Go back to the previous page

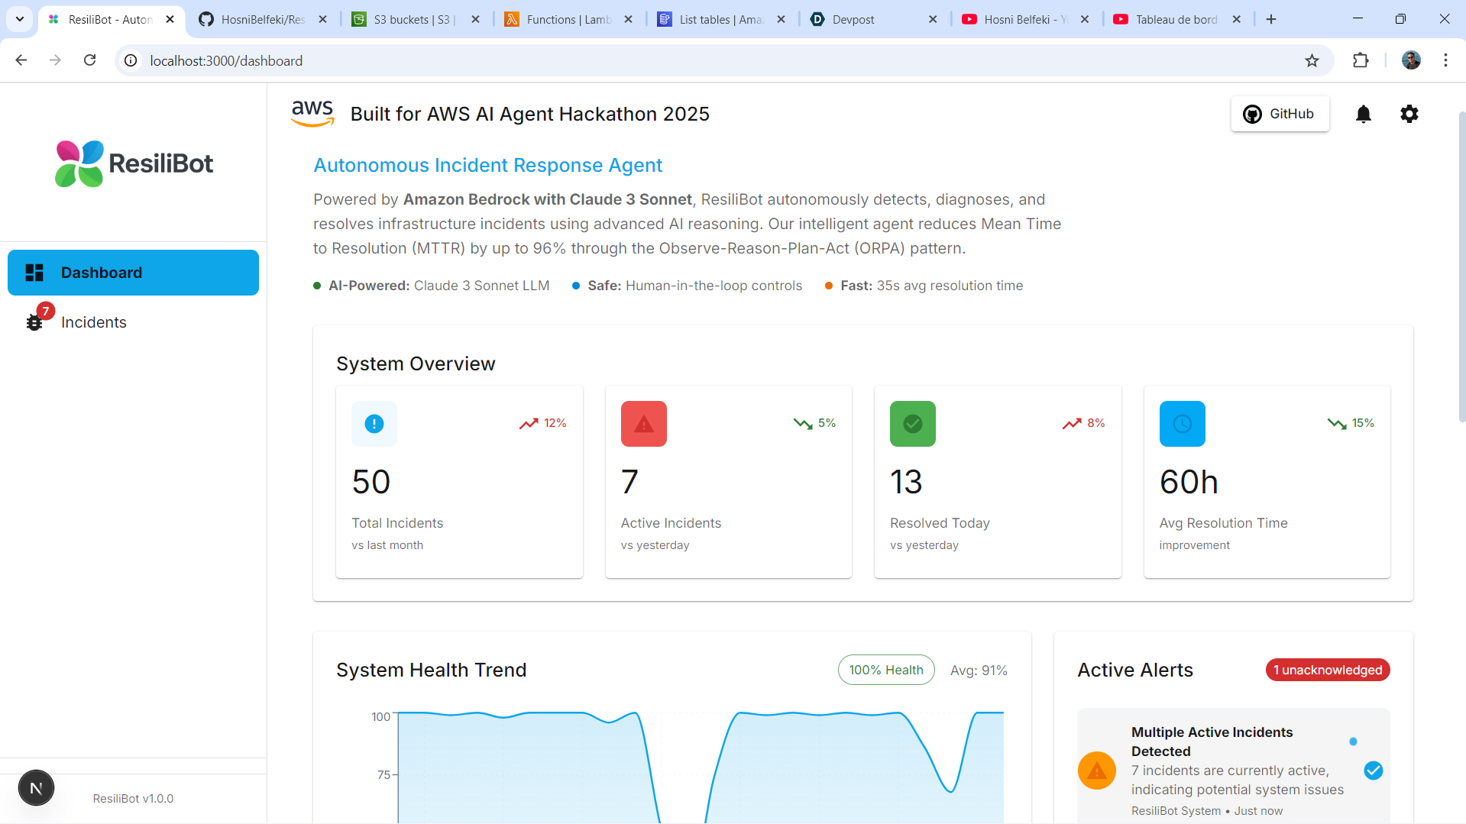(21, 60)
